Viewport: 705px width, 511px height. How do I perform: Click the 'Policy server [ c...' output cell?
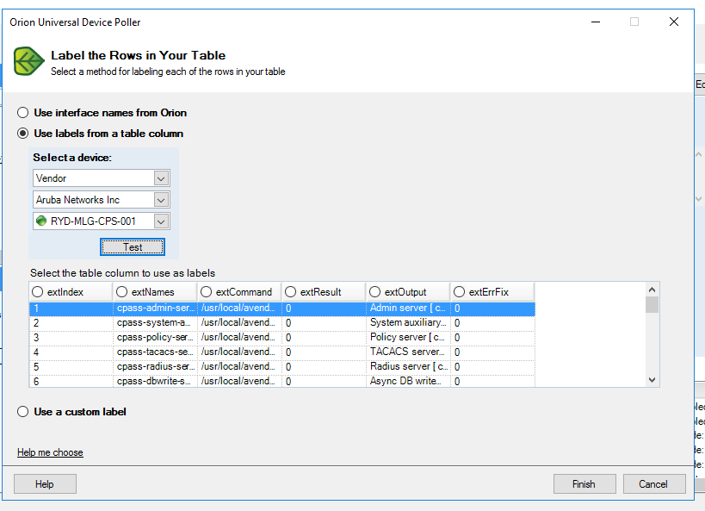[x=408, y=338]
